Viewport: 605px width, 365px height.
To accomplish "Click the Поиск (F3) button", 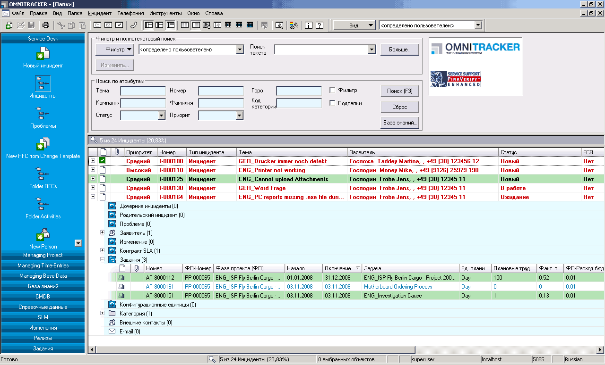I will 399,91.
